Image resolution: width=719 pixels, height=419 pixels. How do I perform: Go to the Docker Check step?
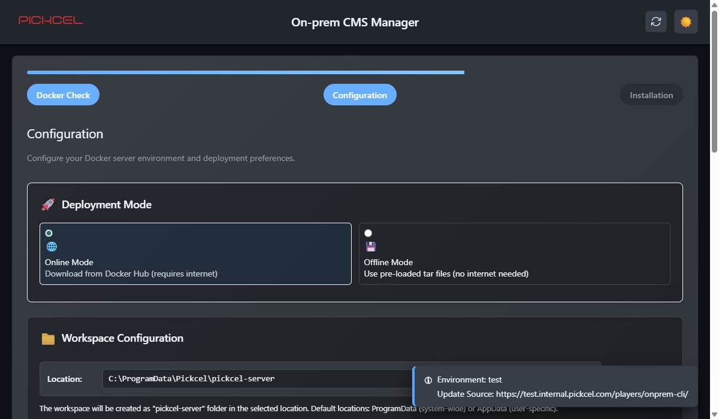(63, 95)
